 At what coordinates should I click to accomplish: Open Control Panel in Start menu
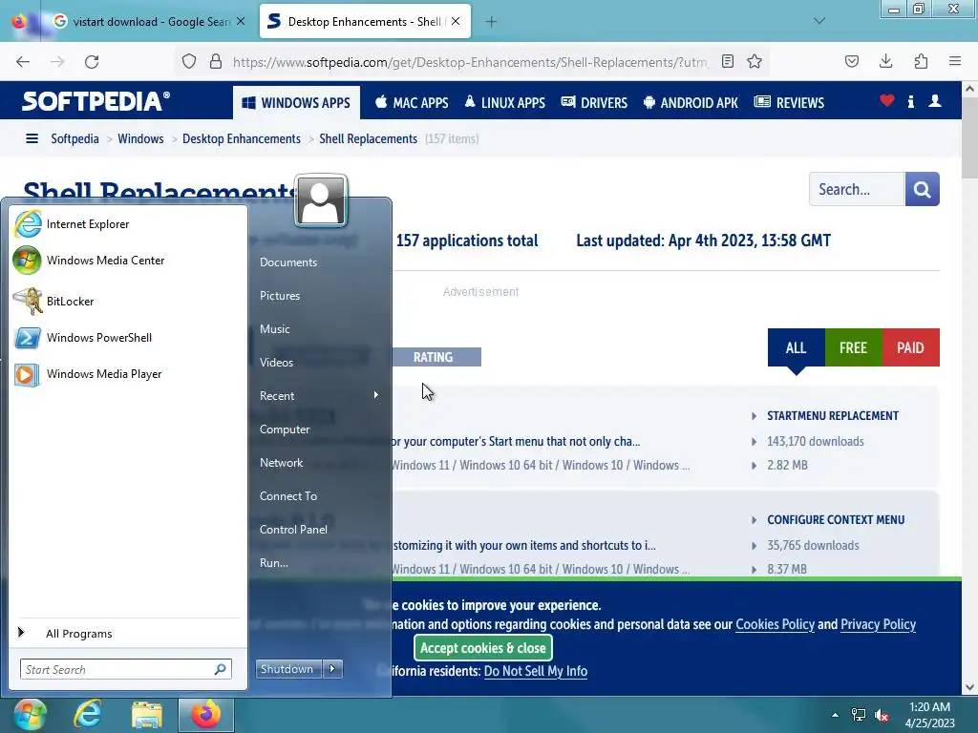click(293, 529)
